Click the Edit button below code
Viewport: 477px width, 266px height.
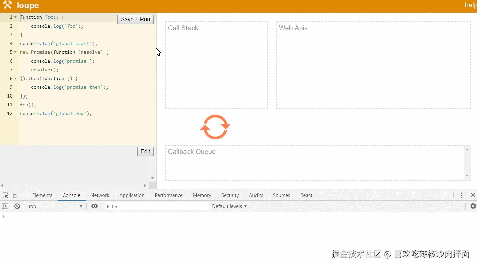coord(145,152)
